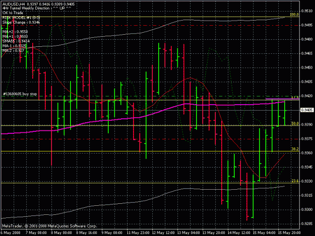Select the '11 May 23:00' time label
The width and height of the screenshot is (315, 236).
coord(138,233)
